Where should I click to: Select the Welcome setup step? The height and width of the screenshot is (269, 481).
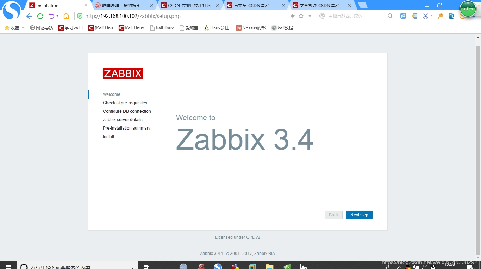point(112,94)
